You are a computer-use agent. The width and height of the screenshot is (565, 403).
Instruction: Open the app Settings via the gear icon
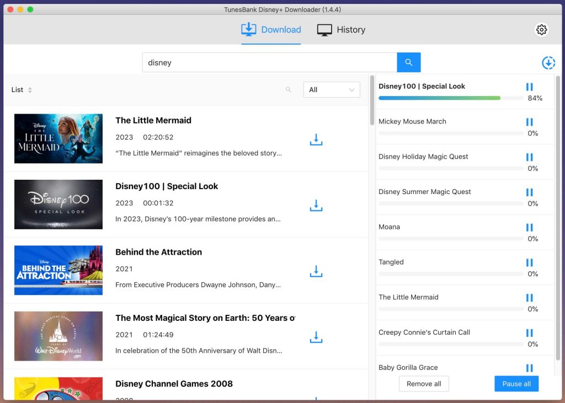541,30
